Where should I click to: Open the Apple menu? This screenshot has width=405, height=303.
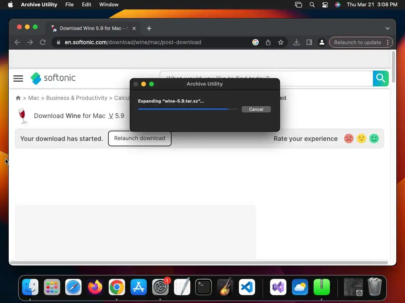10,4
